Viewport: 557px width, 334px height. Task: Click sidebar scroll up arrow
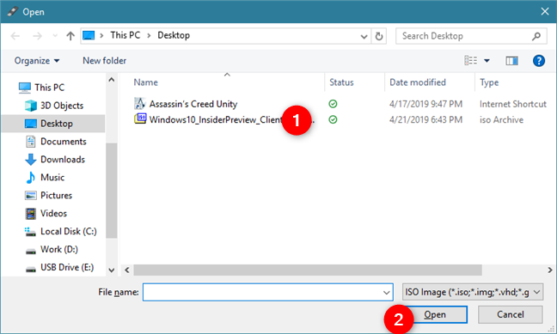tap(112, 80)
